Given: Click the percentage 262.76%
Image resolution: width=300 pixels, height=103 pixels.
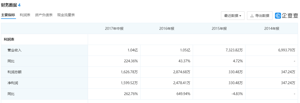Looking at the screenshot, I should (x=131, y=94).
